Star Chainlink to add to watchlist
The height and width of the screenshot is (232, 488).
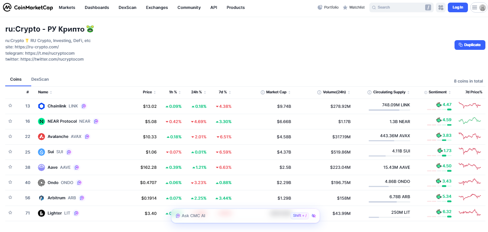(10, 106)
